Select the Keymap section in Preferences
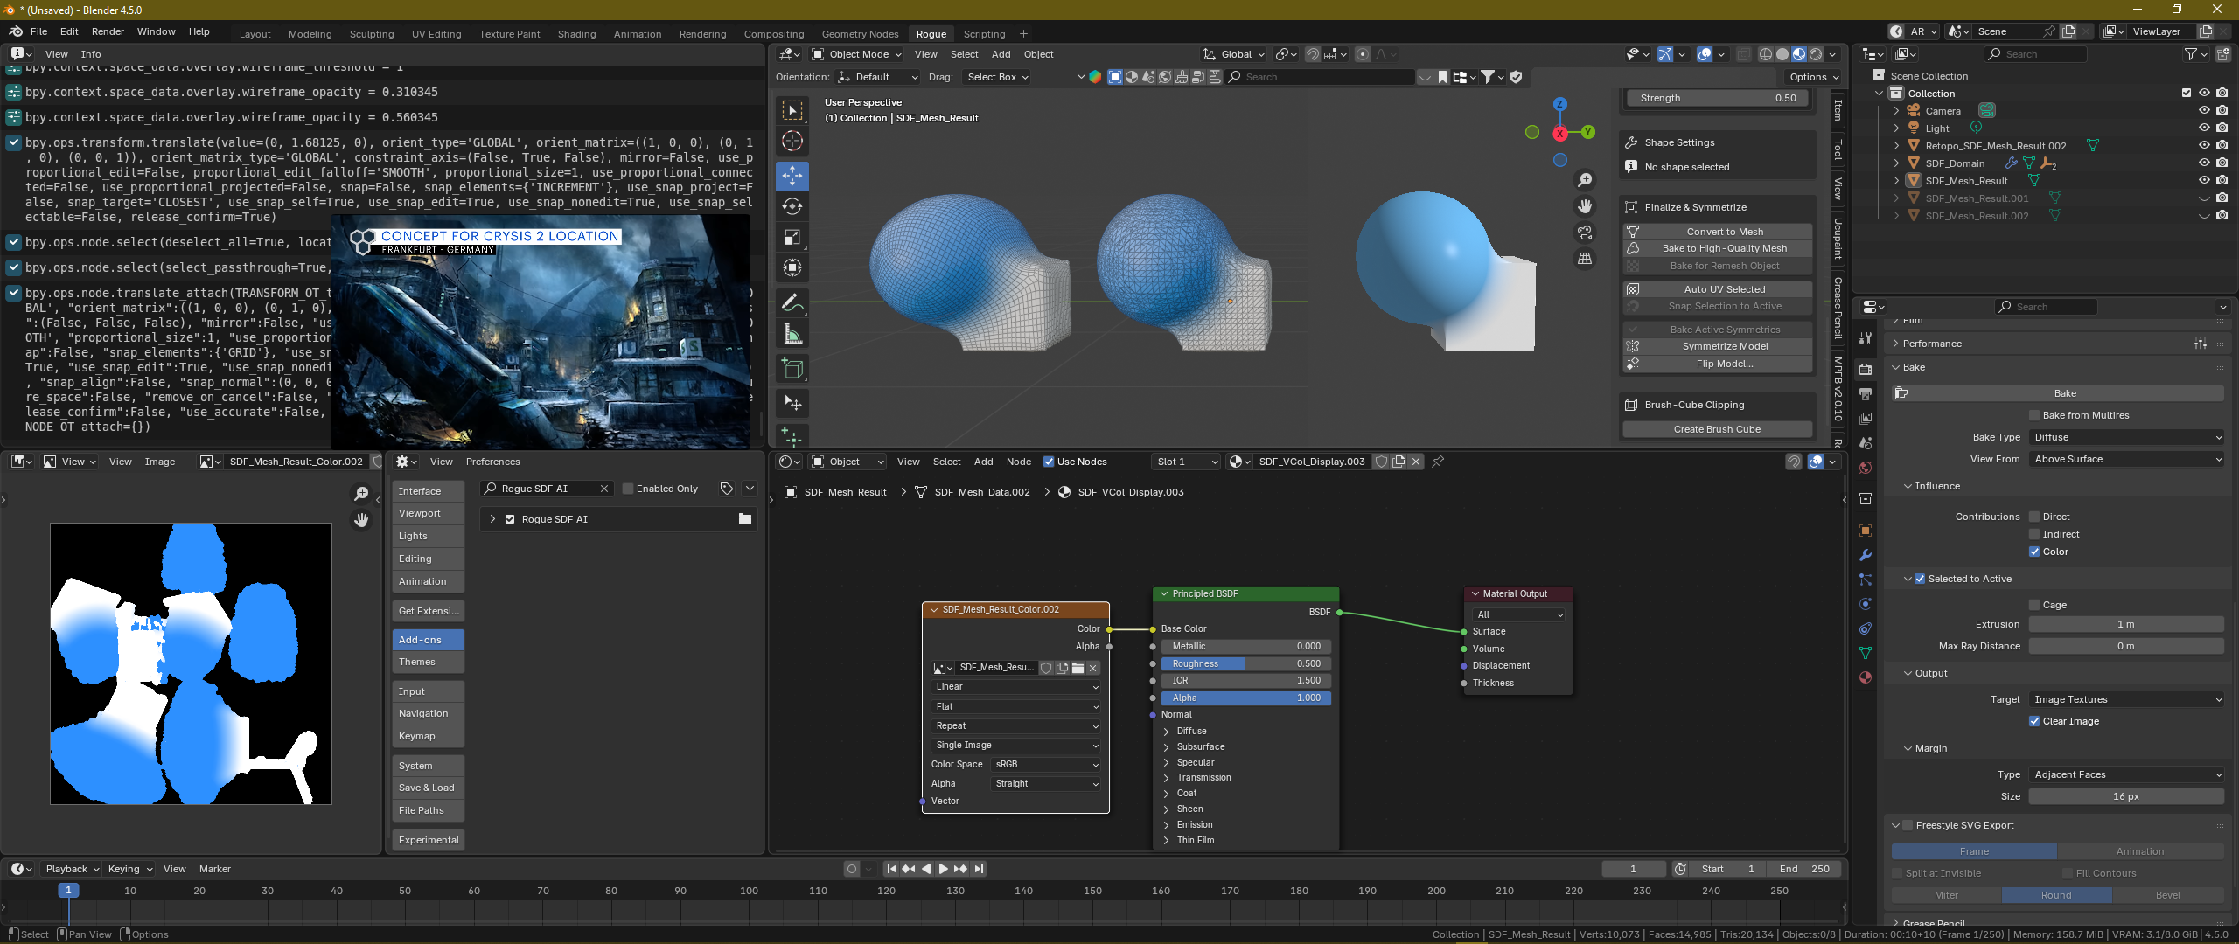This screenshot has width=2239, height=944. 428,736
